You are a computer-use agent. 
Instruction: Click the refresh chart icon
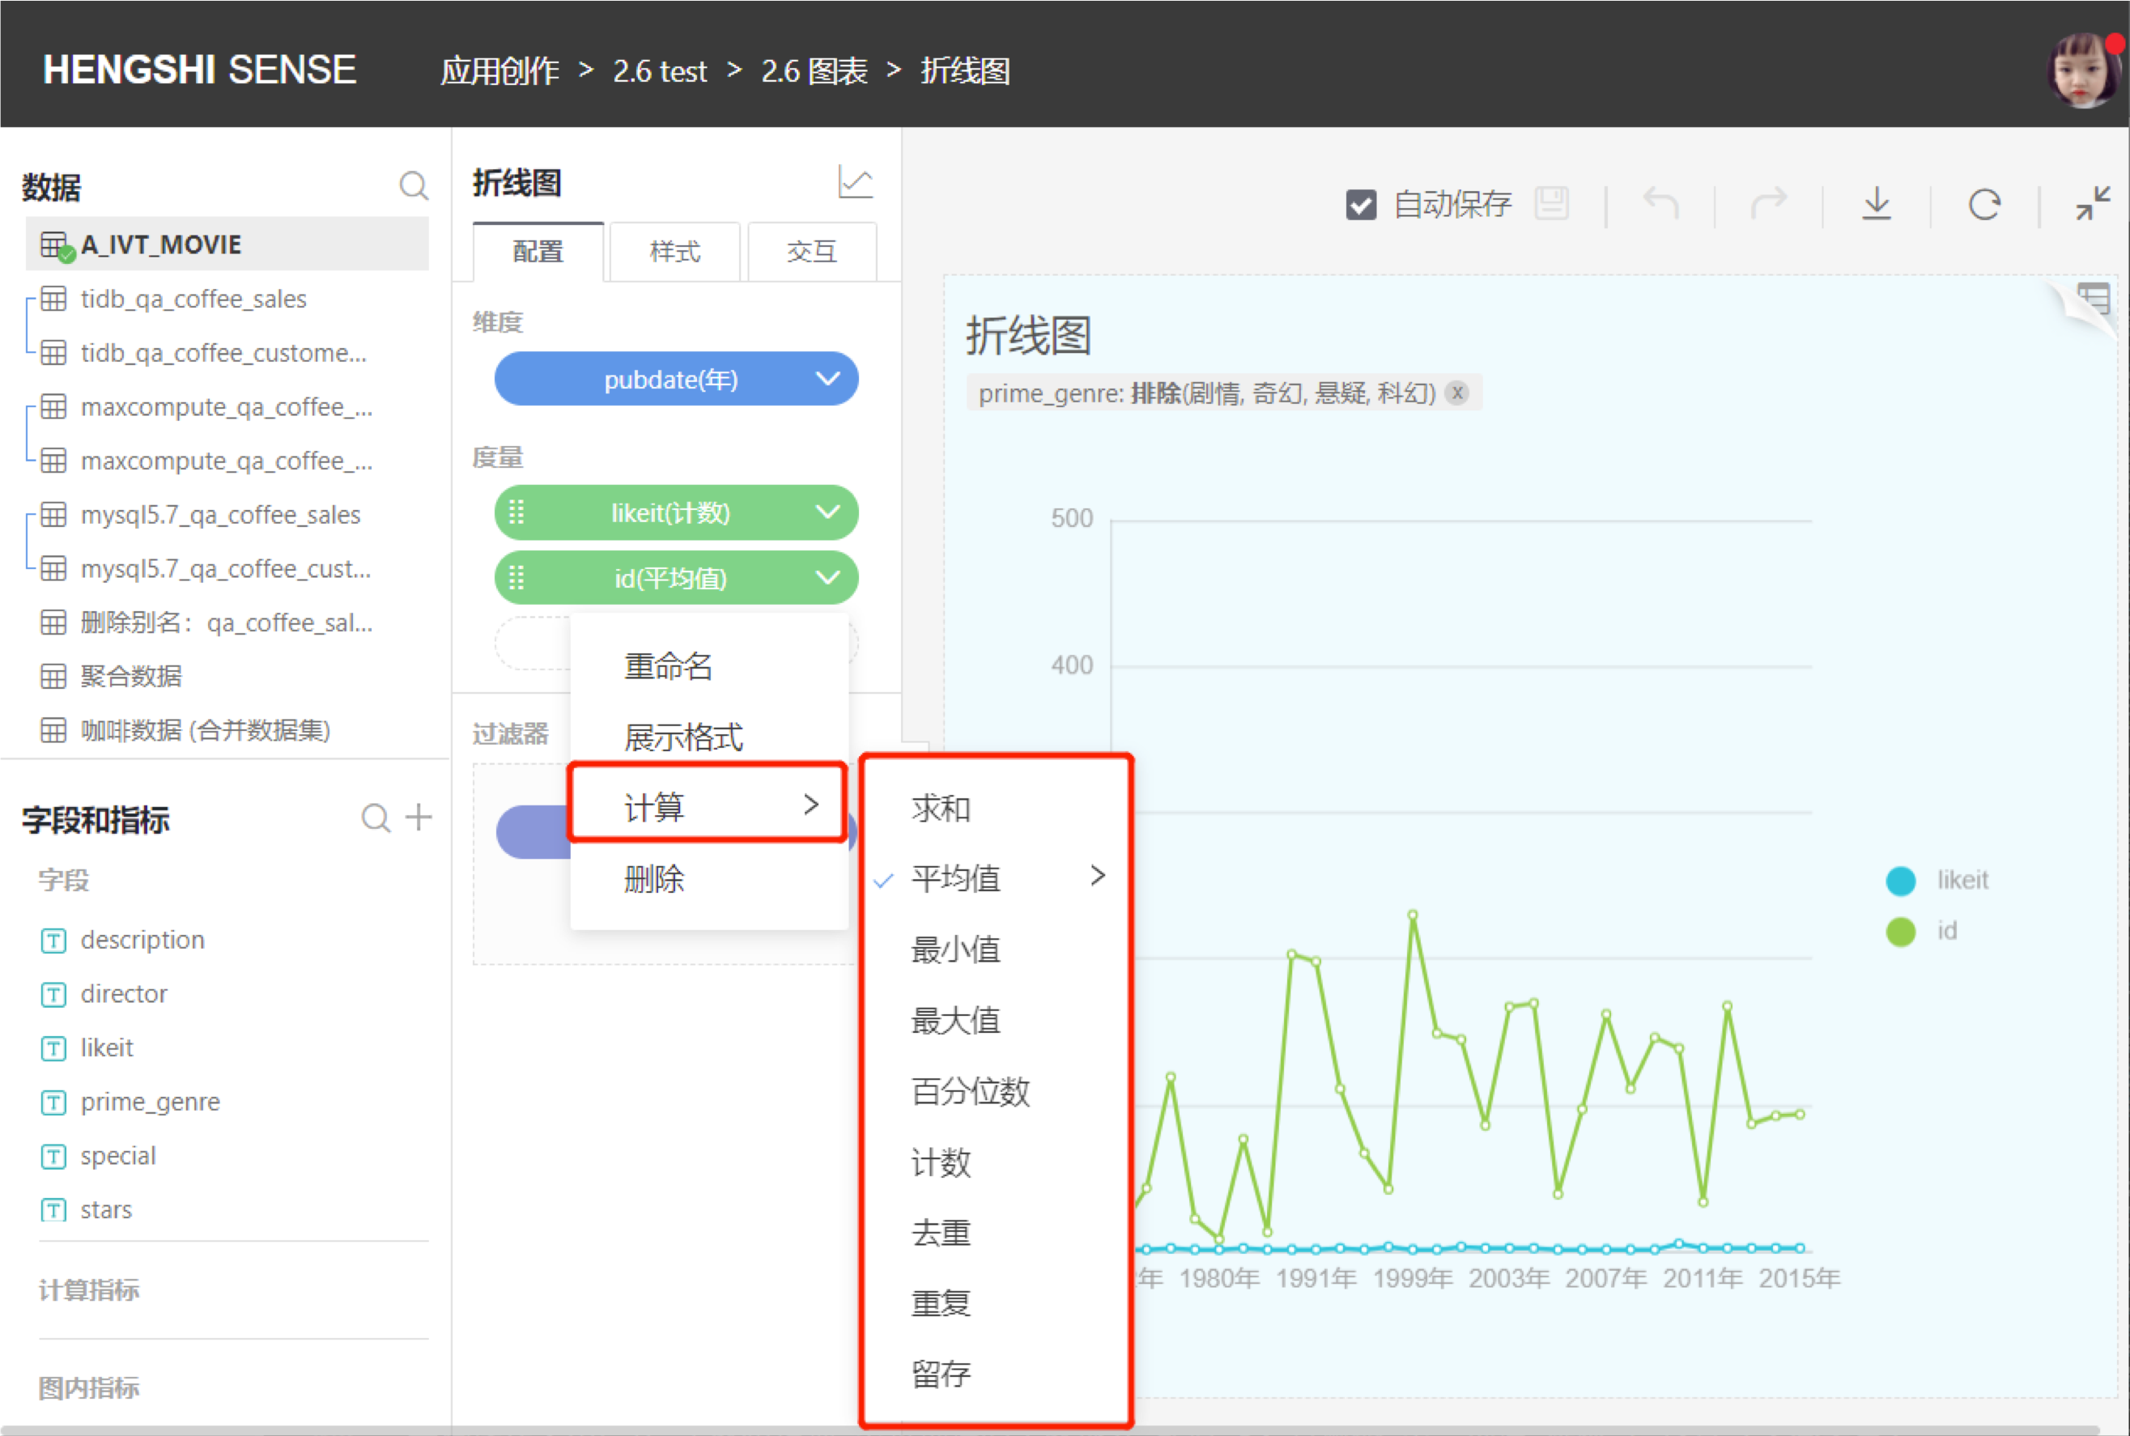(x=1983, y=203)
